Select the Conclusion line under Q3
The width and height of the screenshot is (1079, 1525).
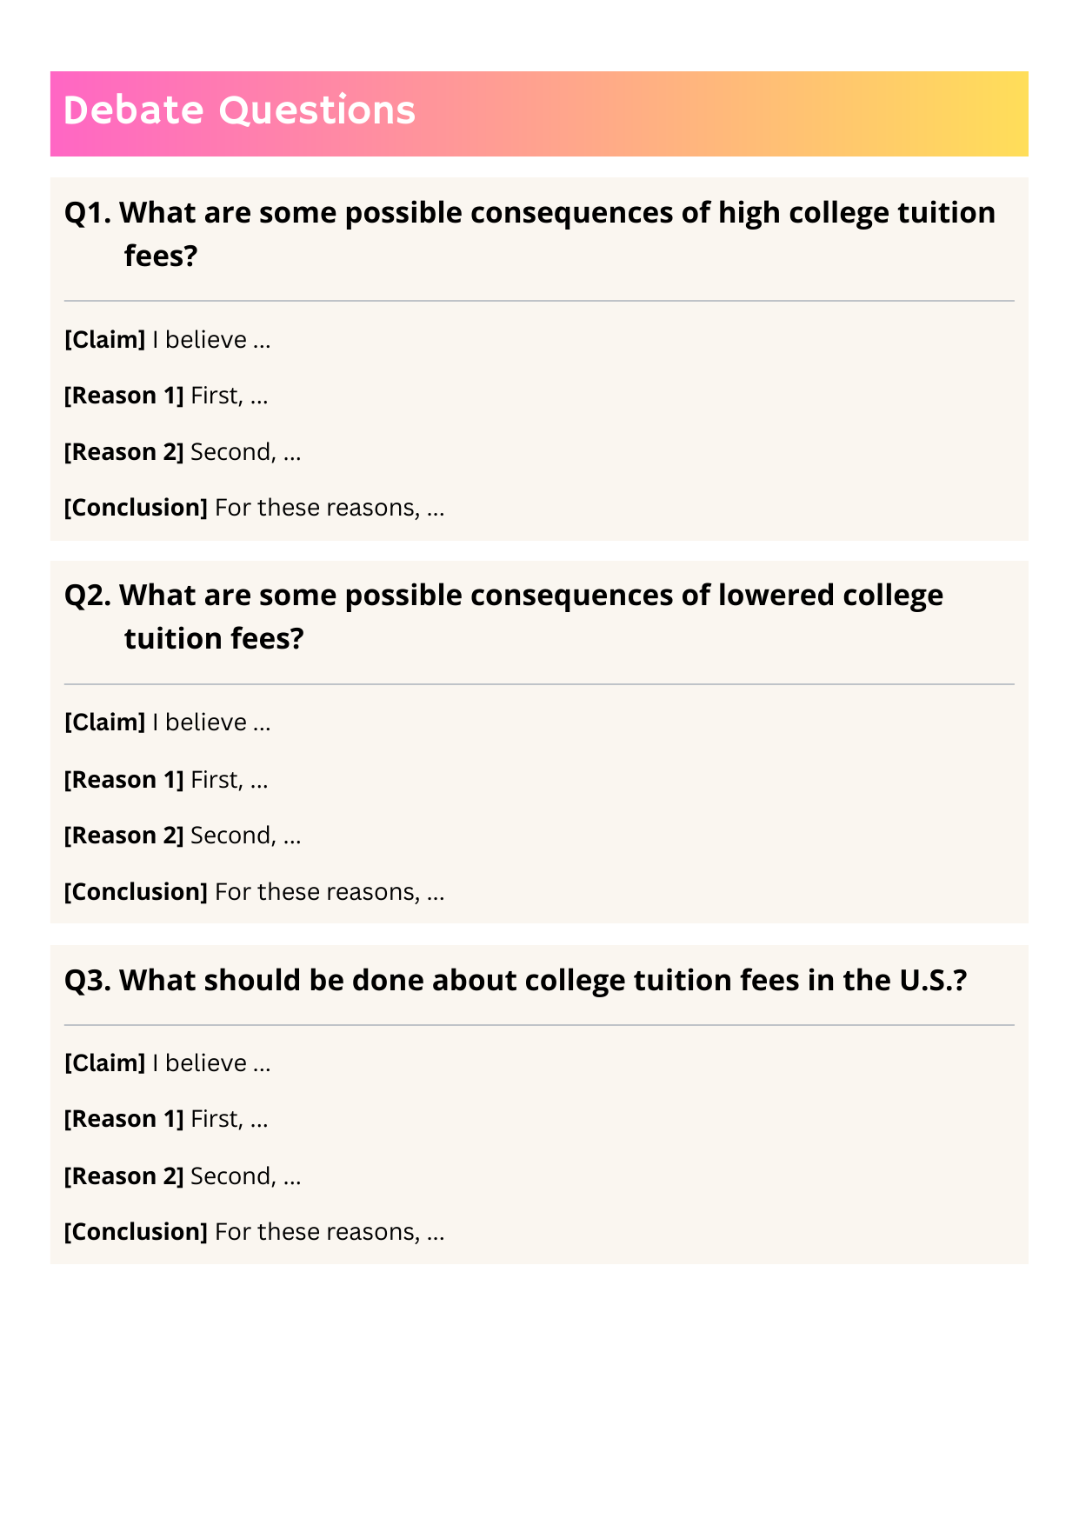[x=254, y=1232]
